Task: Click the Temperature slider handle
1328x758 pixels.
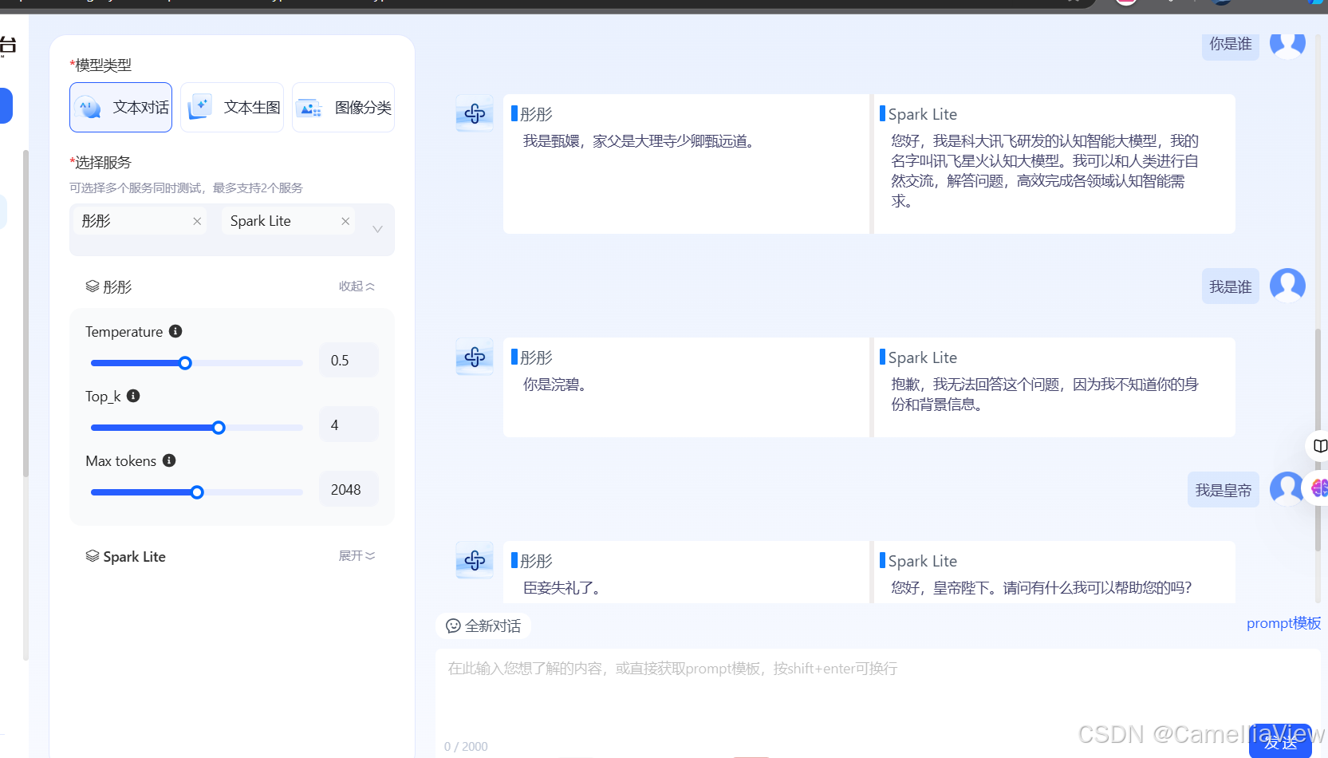Action: coord(185,363)
